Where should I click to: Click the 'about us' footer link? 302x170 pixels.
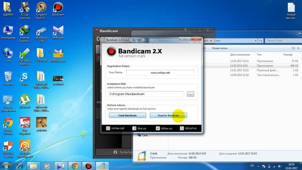tap(188, 128)
